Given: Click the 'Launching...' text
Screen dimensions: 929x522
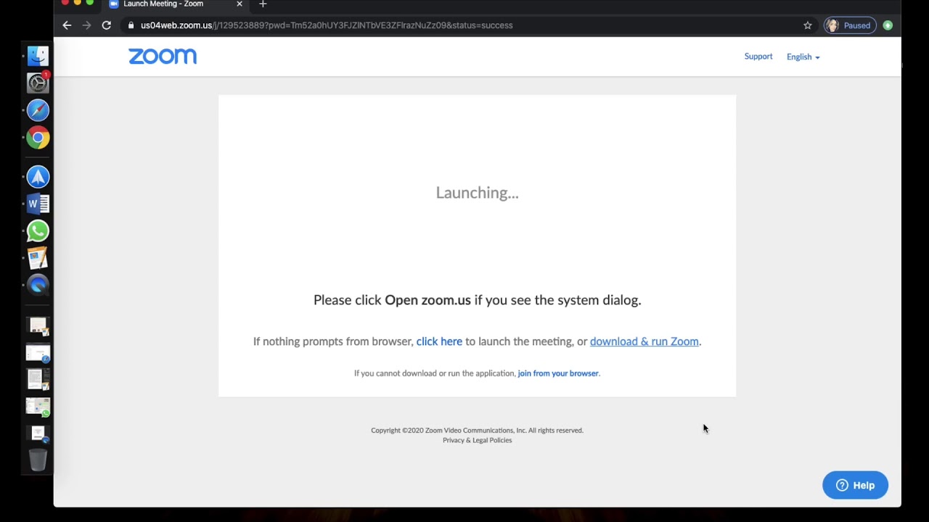Looking at the screenshot, I should (477, 193).
